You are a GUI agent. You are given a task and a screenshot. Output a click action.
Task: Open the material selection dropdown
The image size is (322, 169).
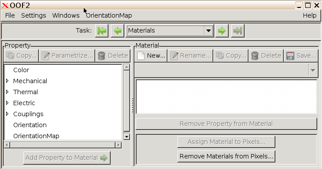pyautogui.click(x=226, y=70)
